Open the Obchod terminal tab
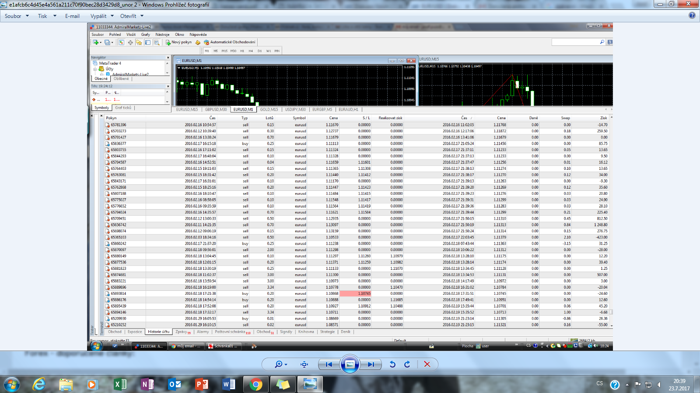700x393 pixels. coord(115,332)
